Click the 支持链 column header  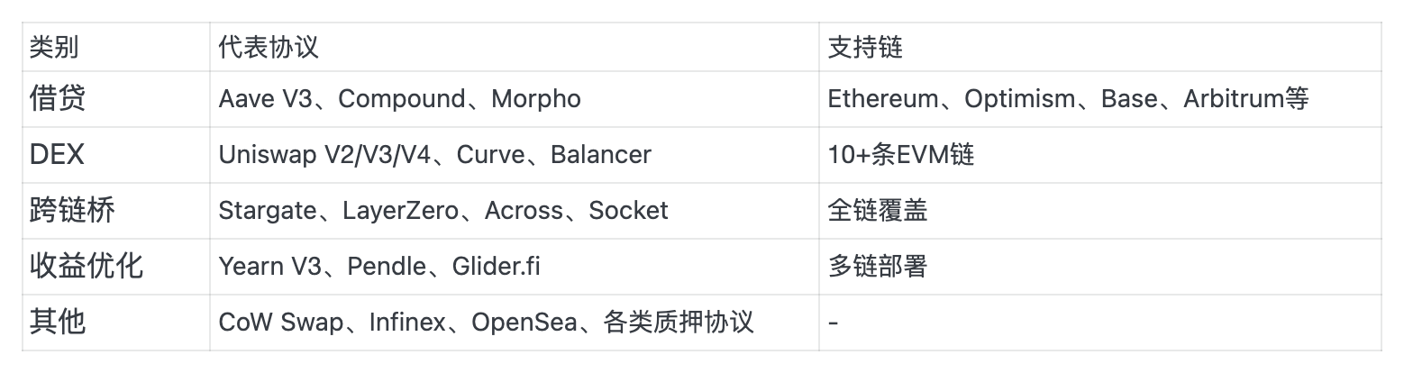pyautogui.click(x=865, y=47)
